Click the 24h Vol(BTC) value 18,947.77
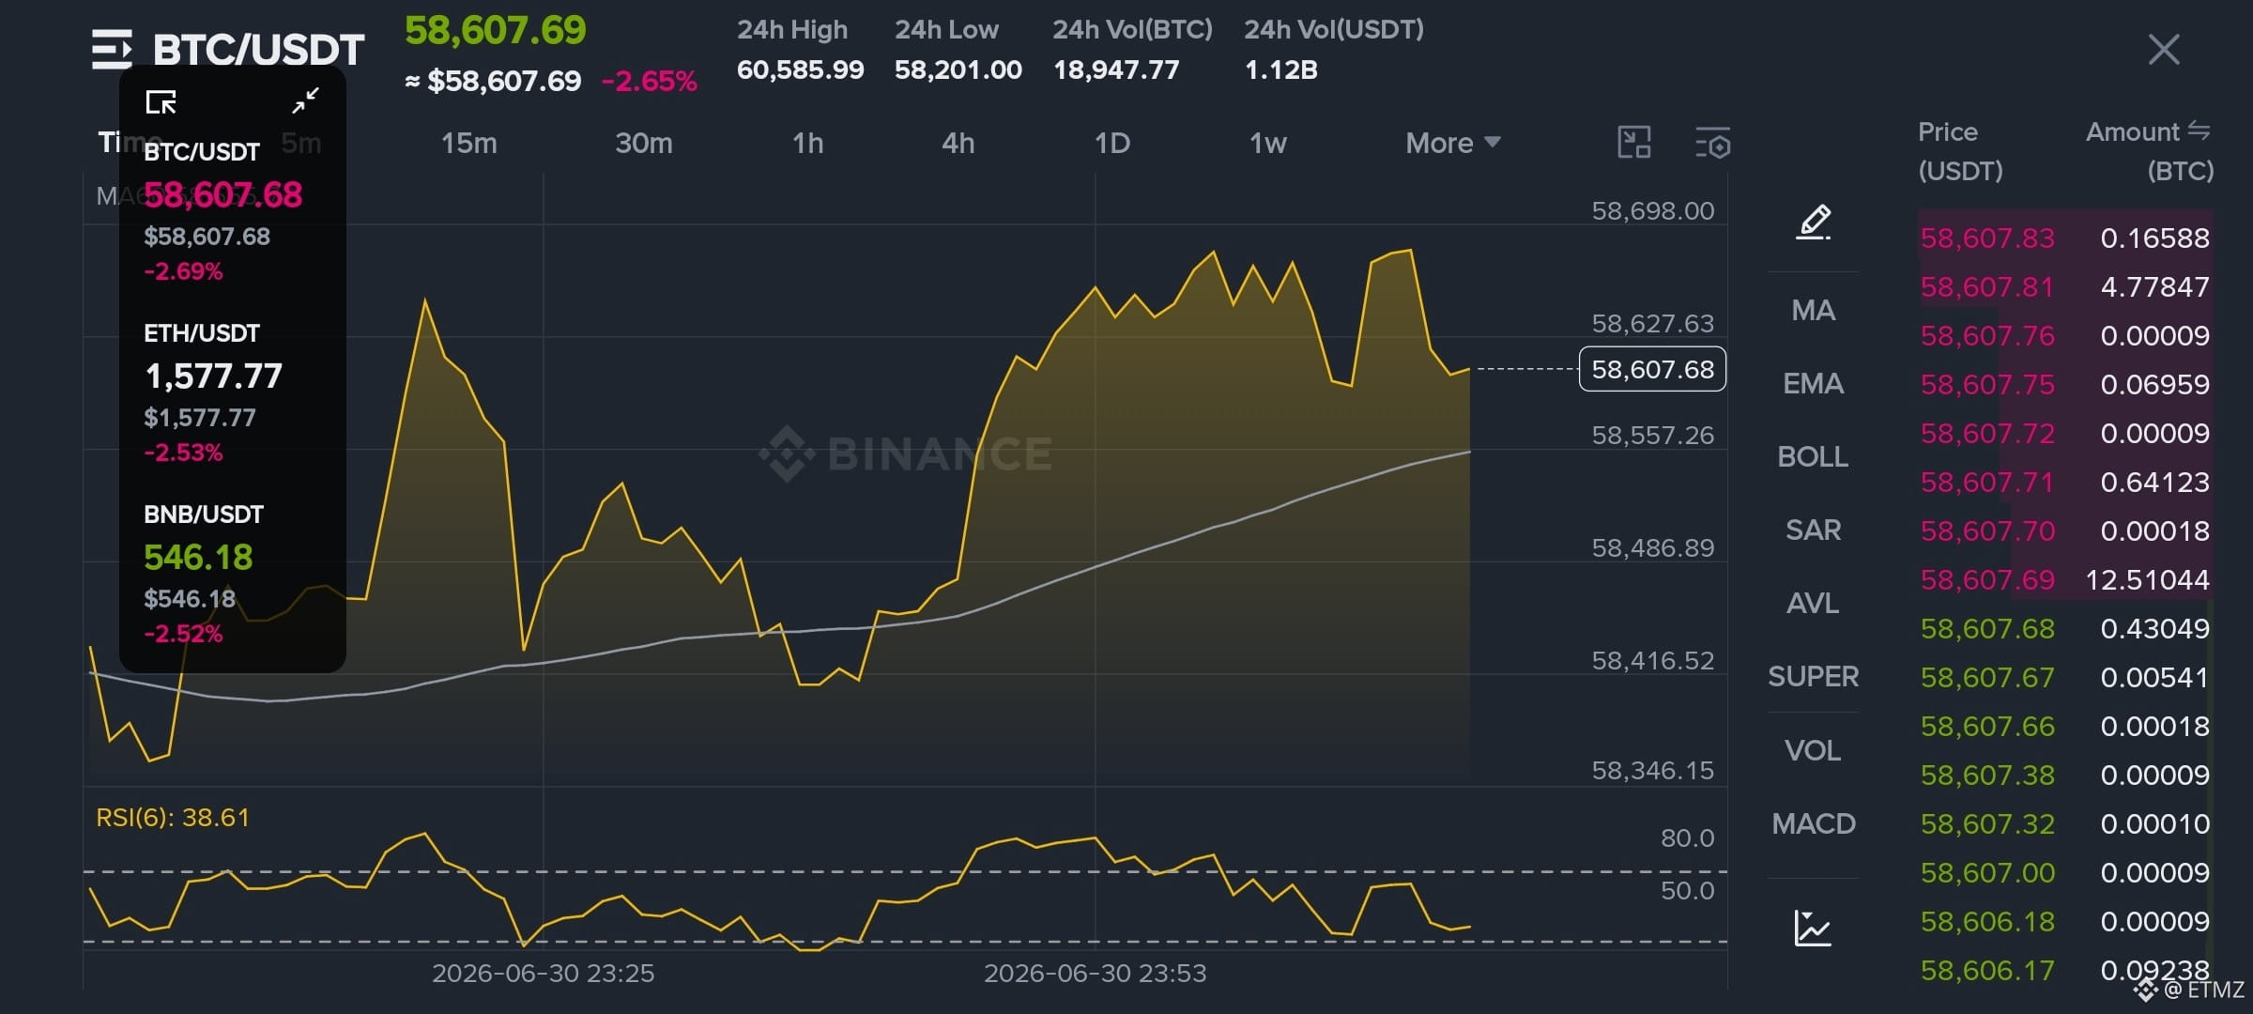 tap(1116, 69)
